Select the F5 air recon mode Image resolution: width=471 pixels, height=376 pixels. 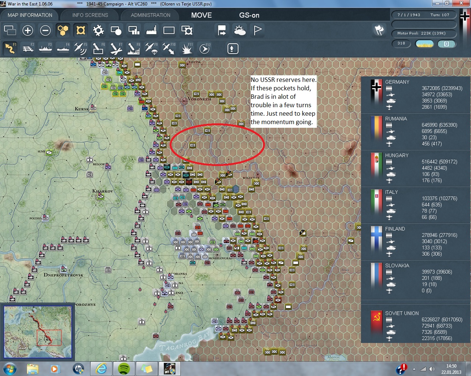(x=81, y=48)
